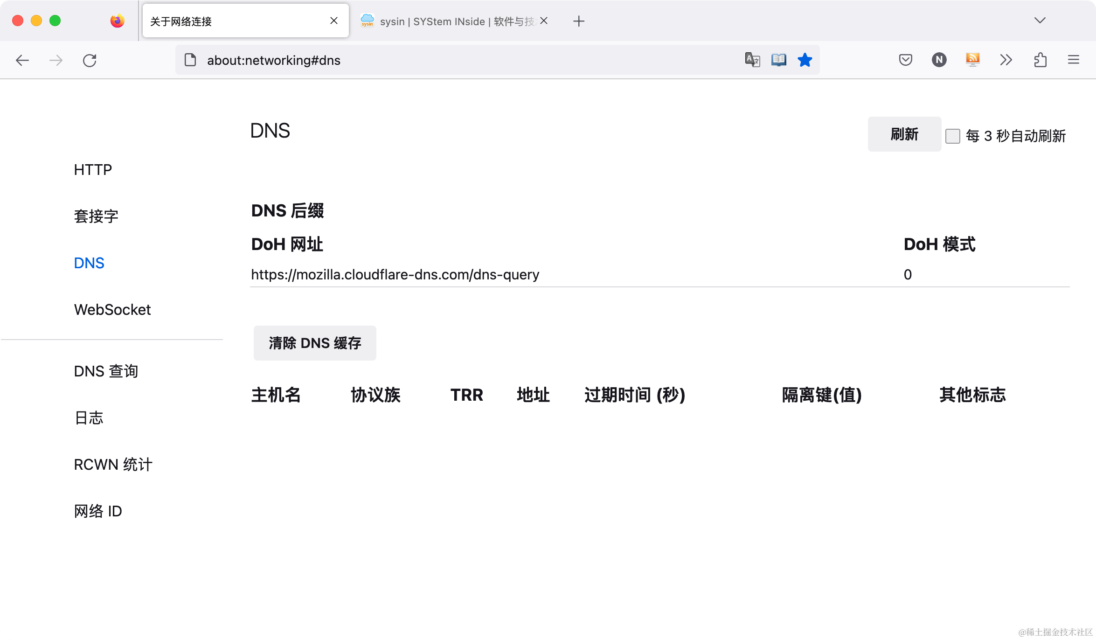Screen dimensions: 1096x640
Task: Click the back navigation arrow
Action: pos(22,60)
